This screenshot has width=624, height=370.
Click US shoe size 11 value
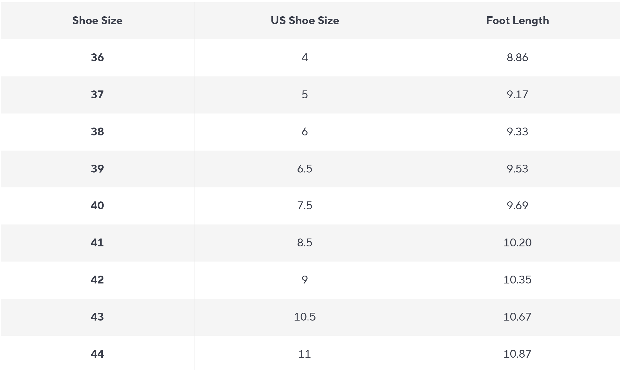coord(305,354)
